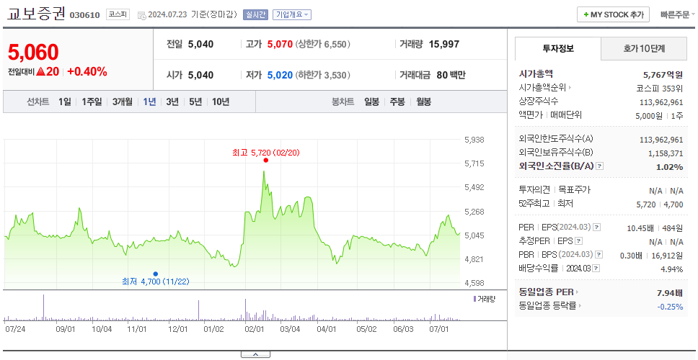Click the calendar icon beside 2024.07.23 date
The width and height of the screenshot is (698, 360).
(141, 15)
